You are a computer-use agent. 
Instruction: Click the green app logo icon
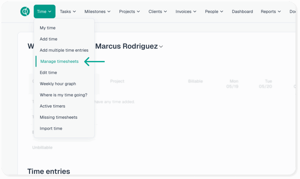(x=25, y=11)
